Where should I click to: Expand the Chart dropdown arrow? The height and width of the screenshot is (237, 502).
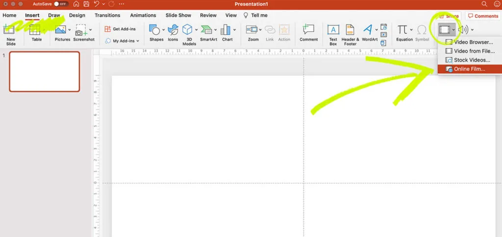coord(234,30)
